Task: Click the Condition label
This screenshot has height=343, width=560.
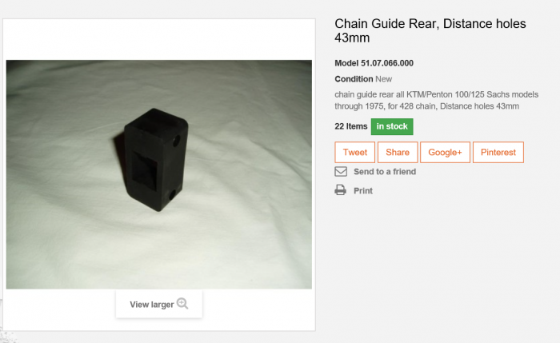Action: point(354,79)
